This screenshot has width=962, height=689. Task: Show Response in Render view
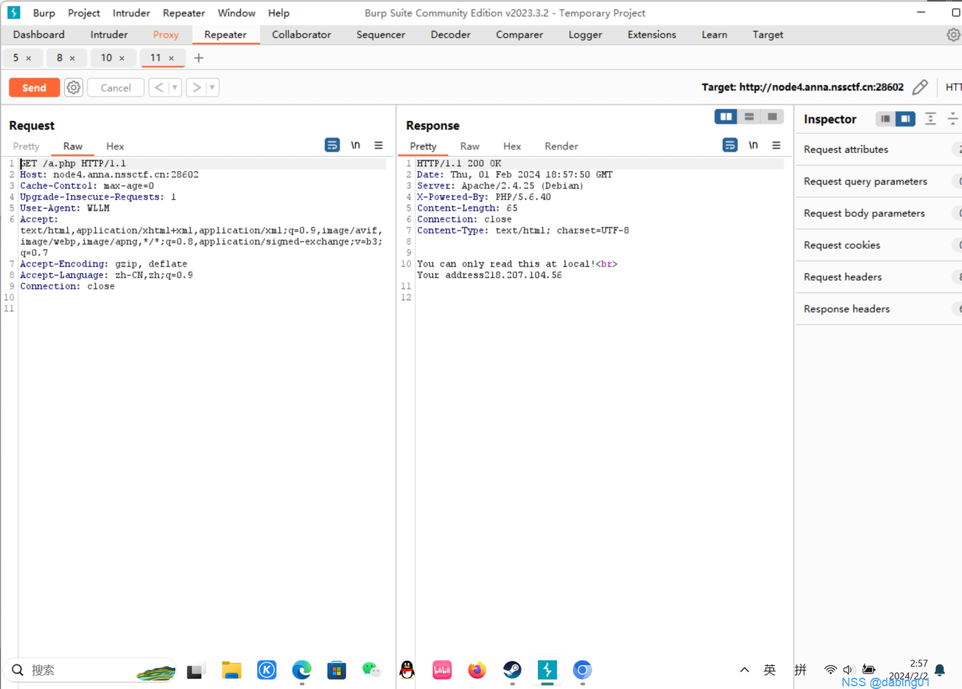coord(561,146)
